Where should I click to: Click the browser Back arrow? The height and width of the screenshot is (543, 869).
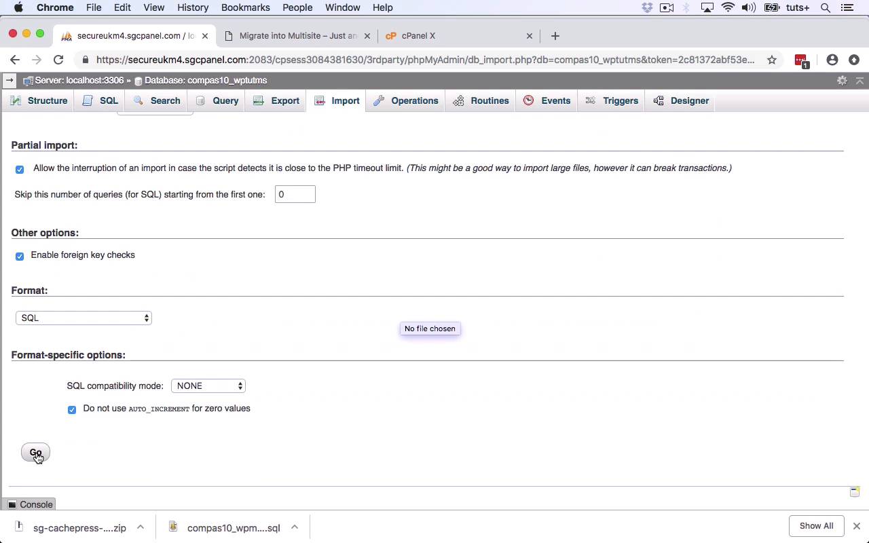[15, 60]
